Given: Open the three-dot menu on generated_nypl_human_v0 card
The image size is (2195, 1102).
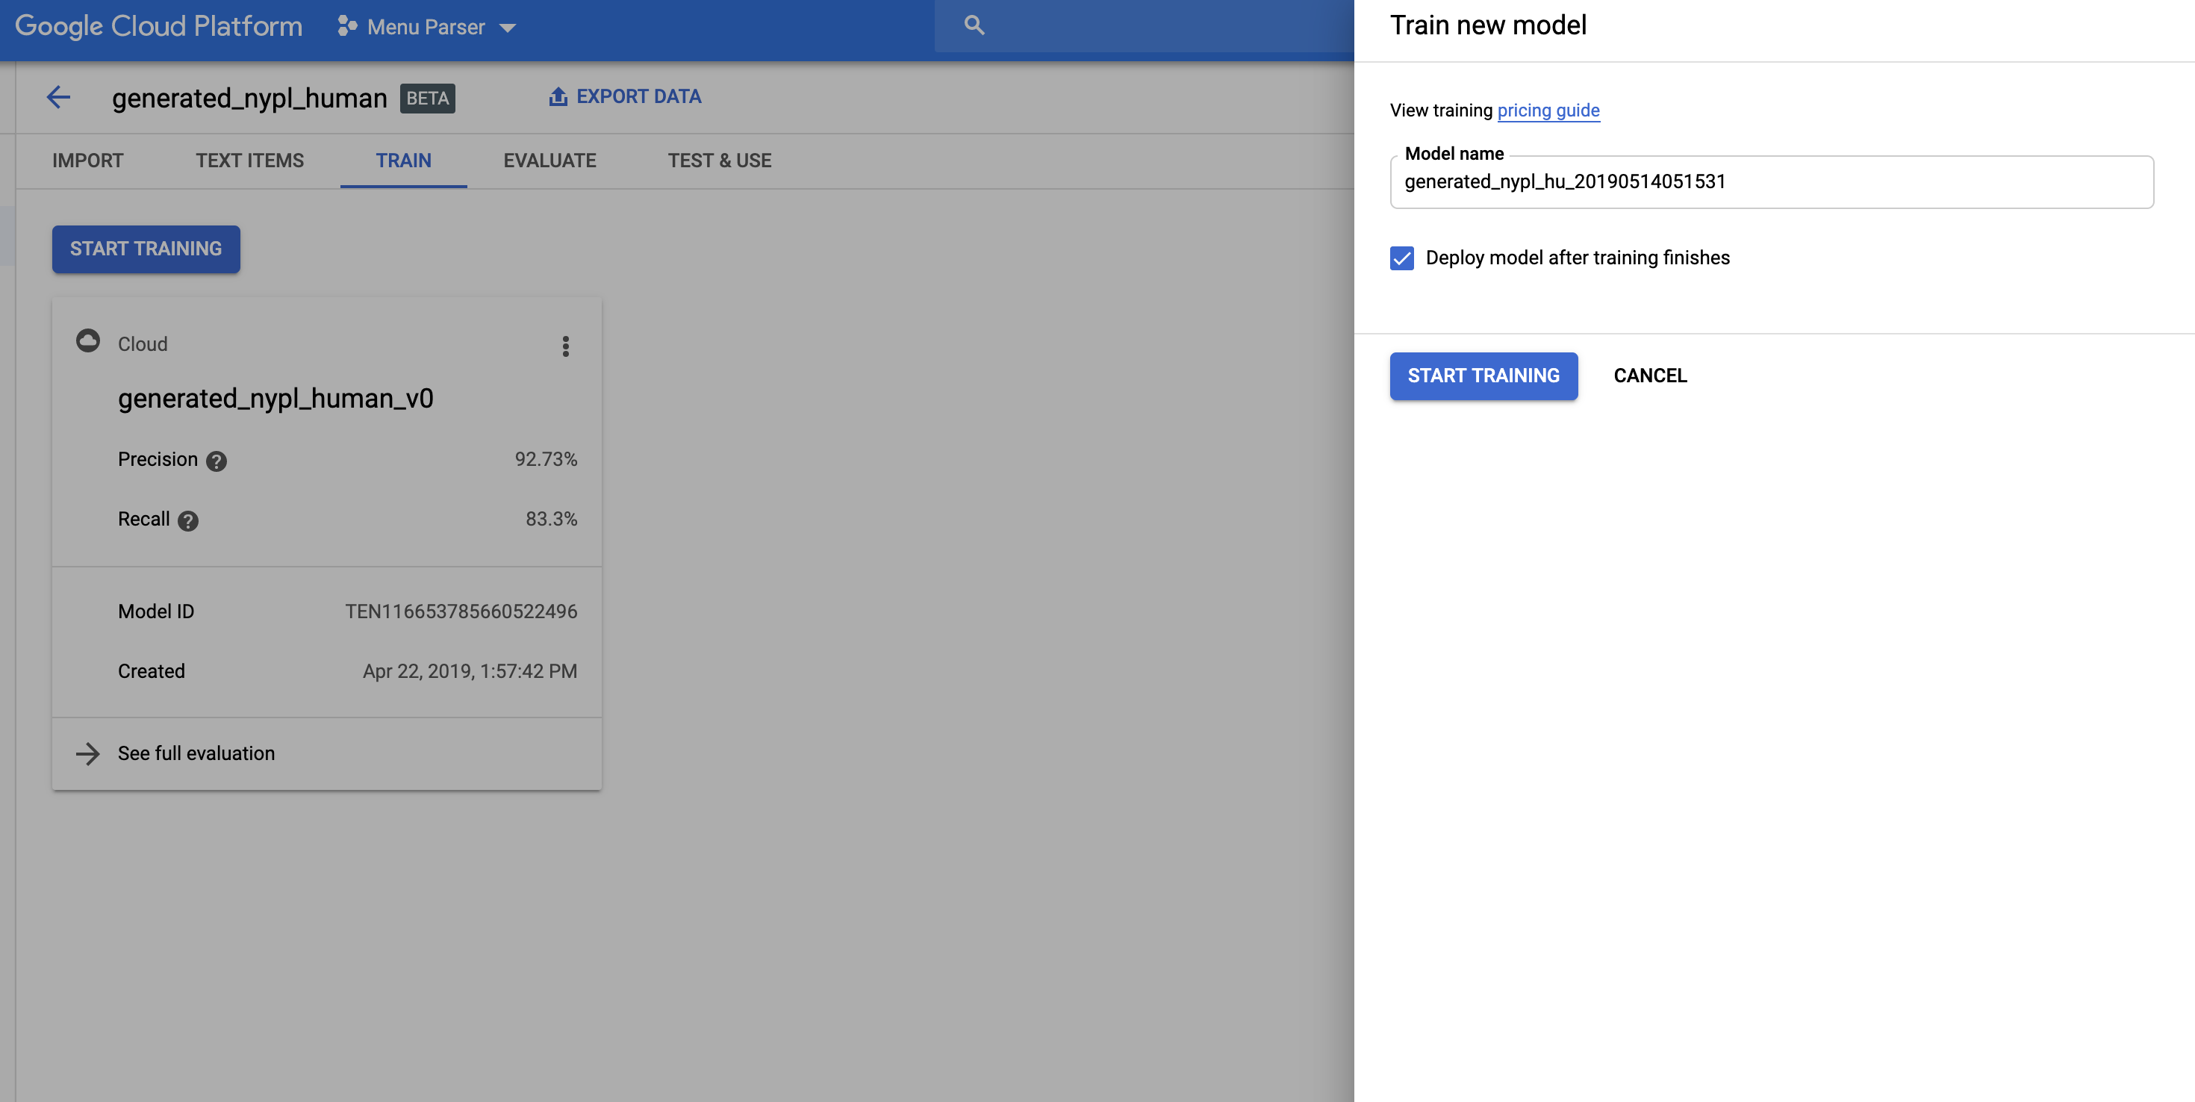Looking at the screenshot, I should [566, 347].
